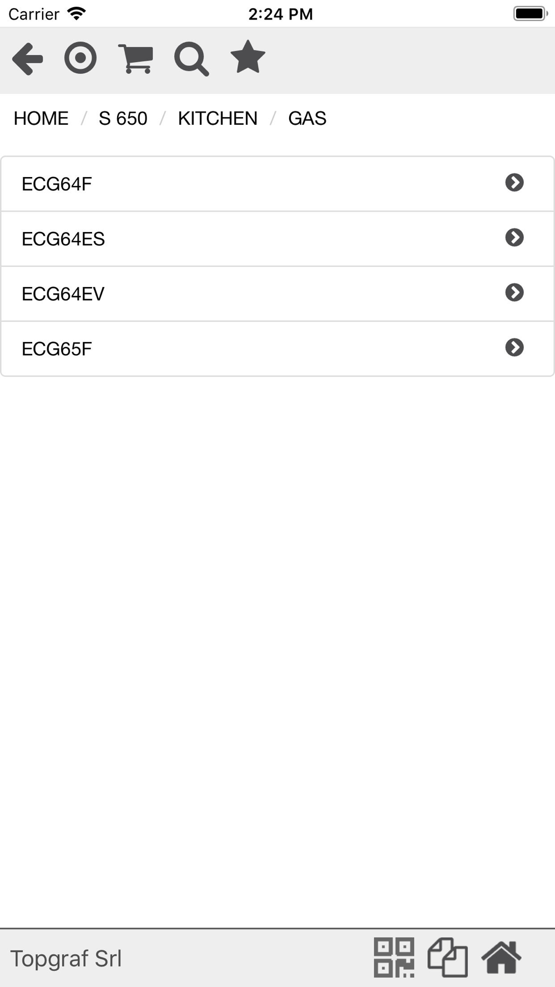Navigate to S 650 breadcrumb
This screenshot has width=555, height=987.
point(123,118)
